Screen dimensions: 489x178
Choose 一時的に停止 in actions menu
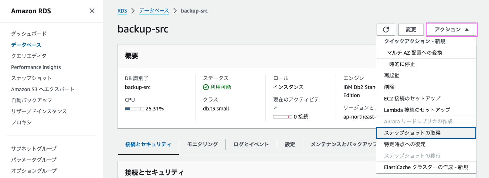[x=400, y=64]
